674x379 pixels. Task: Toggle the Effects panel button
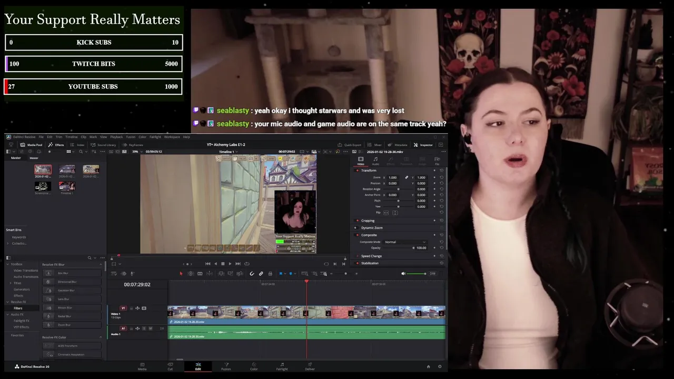coord(56,145)
